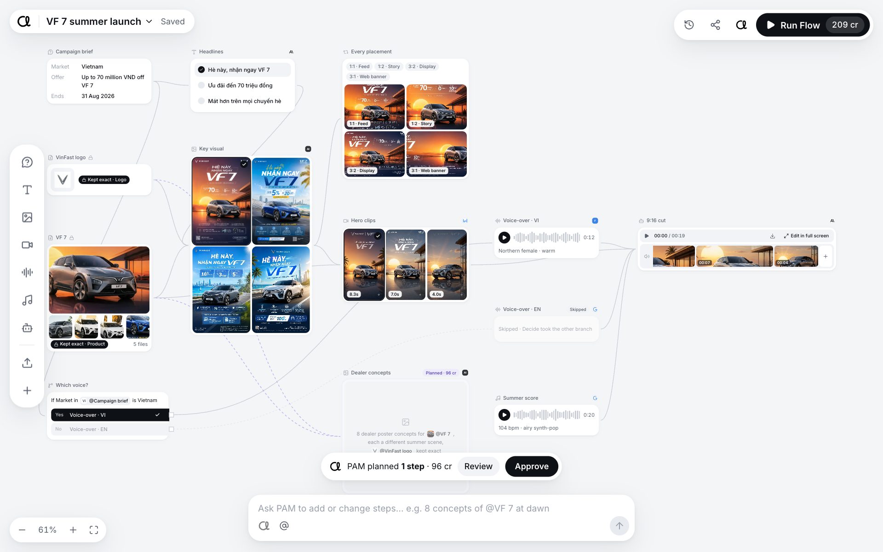883x552 pixels.
Task: Download the 9:16 cut video
Action: 773,236
